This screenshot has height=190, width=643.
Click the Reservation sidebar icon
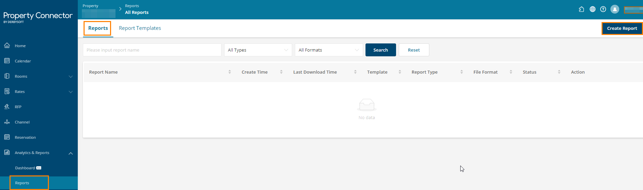pyautogui.click(x=7, y=137)
